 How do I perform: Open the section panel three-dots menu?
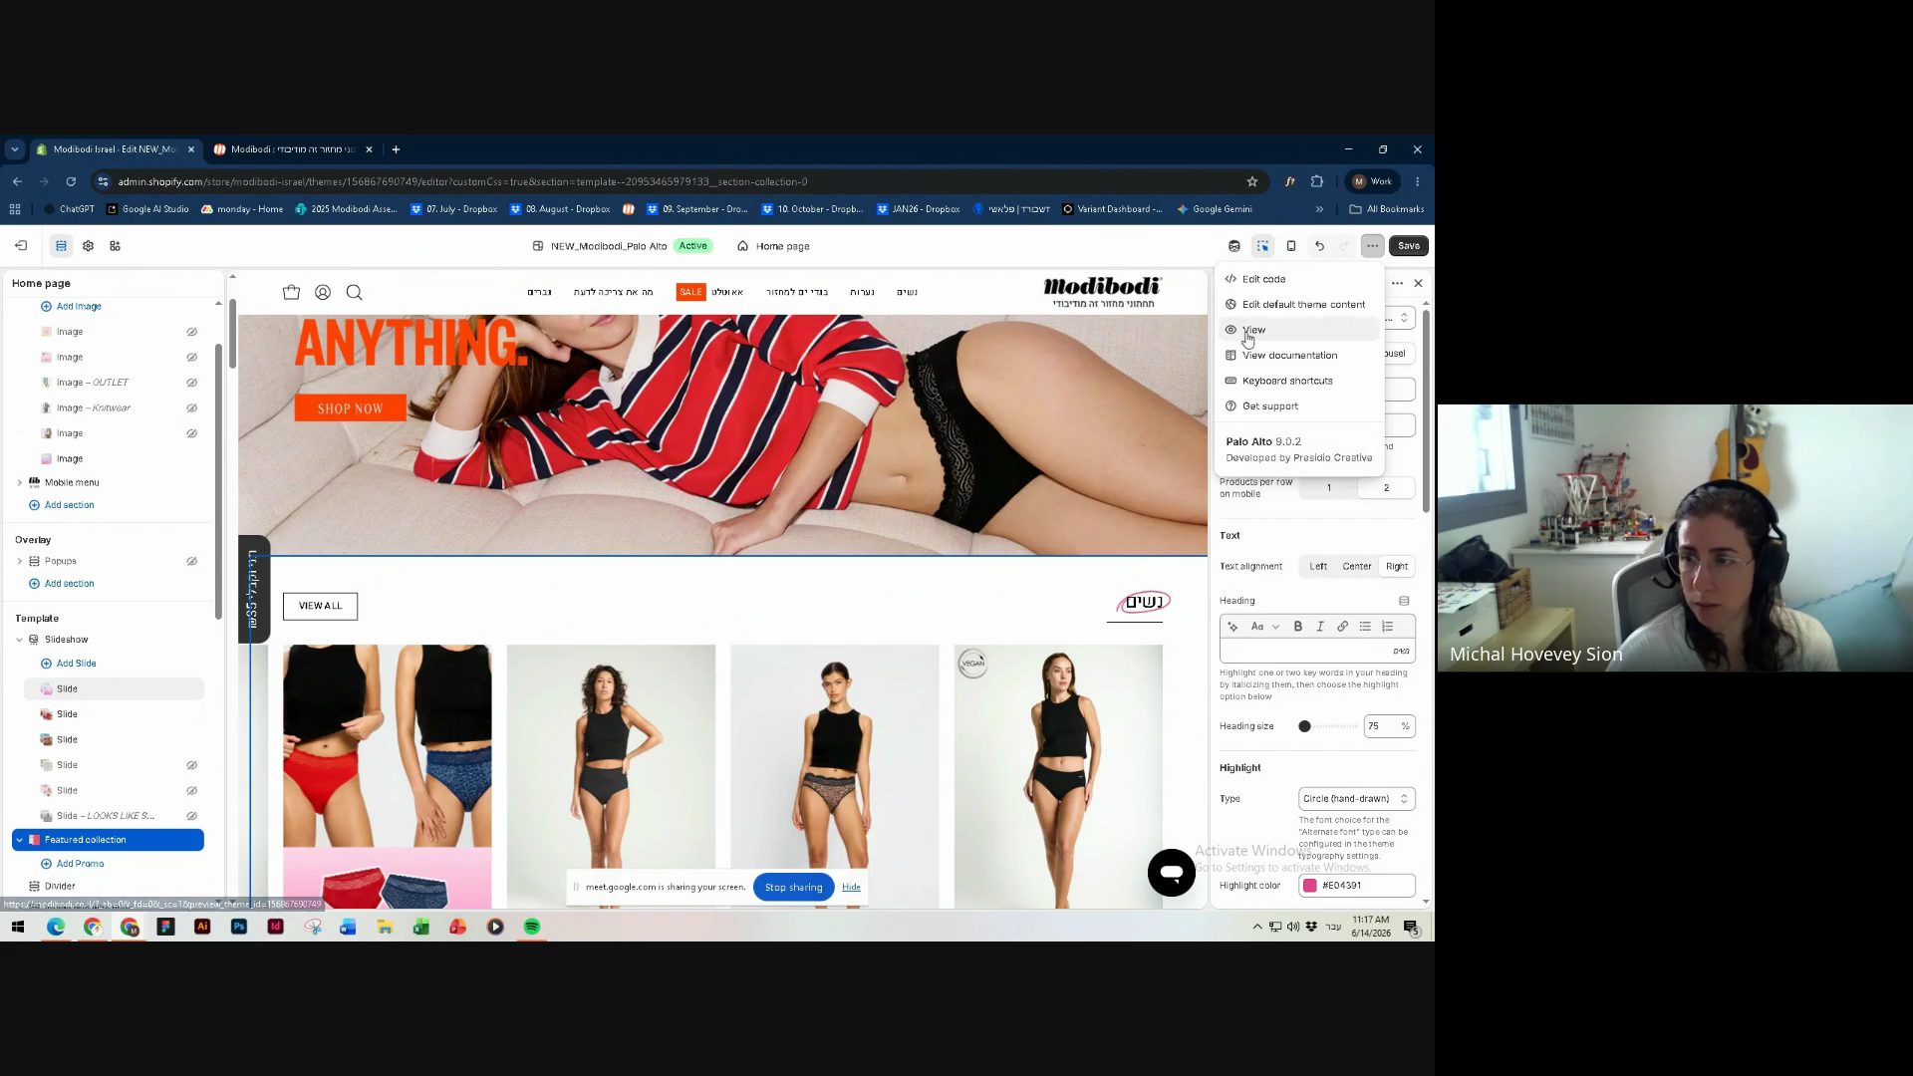click(x=1397, y=283)
